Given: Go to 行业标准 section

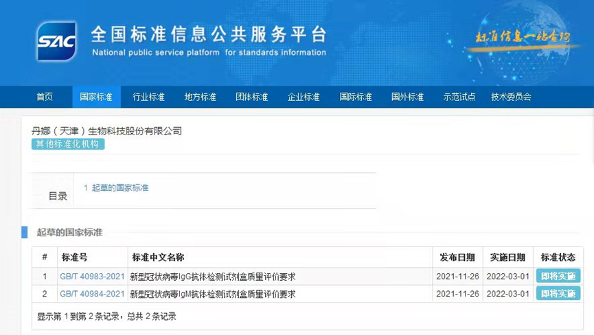Looking at the screenshot, I should pyautogui.click(x=148, y=97).
